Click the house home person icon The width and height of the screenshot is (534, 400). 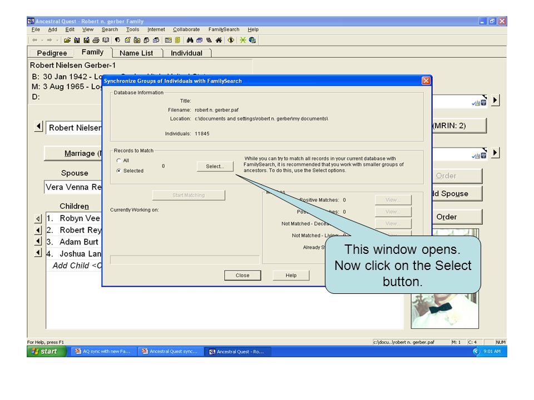click(219, 40)
